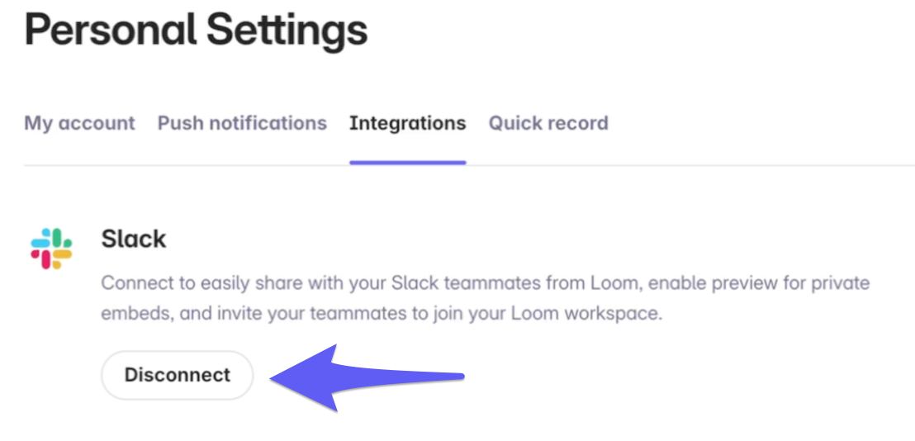The height and width of the screenshot is (441, 915).
Task: Switch to the Push notifications tab
Action: [242, 123]
